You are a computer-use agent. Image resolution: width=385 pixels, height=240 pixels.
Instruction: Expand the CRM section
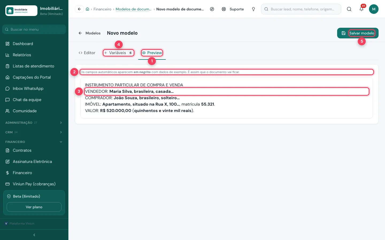(x=34, y=132)
